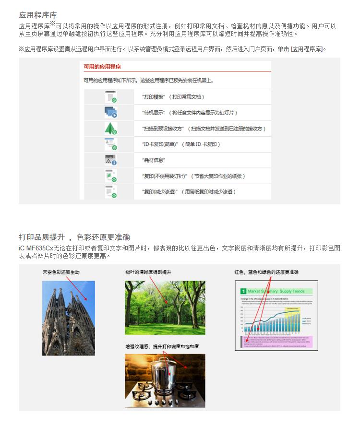The height and width of the screenshot is (425, 360).
Task: Click the 红色，蓝色和绿色的还原更准确 caption
Action: (266, 272)
